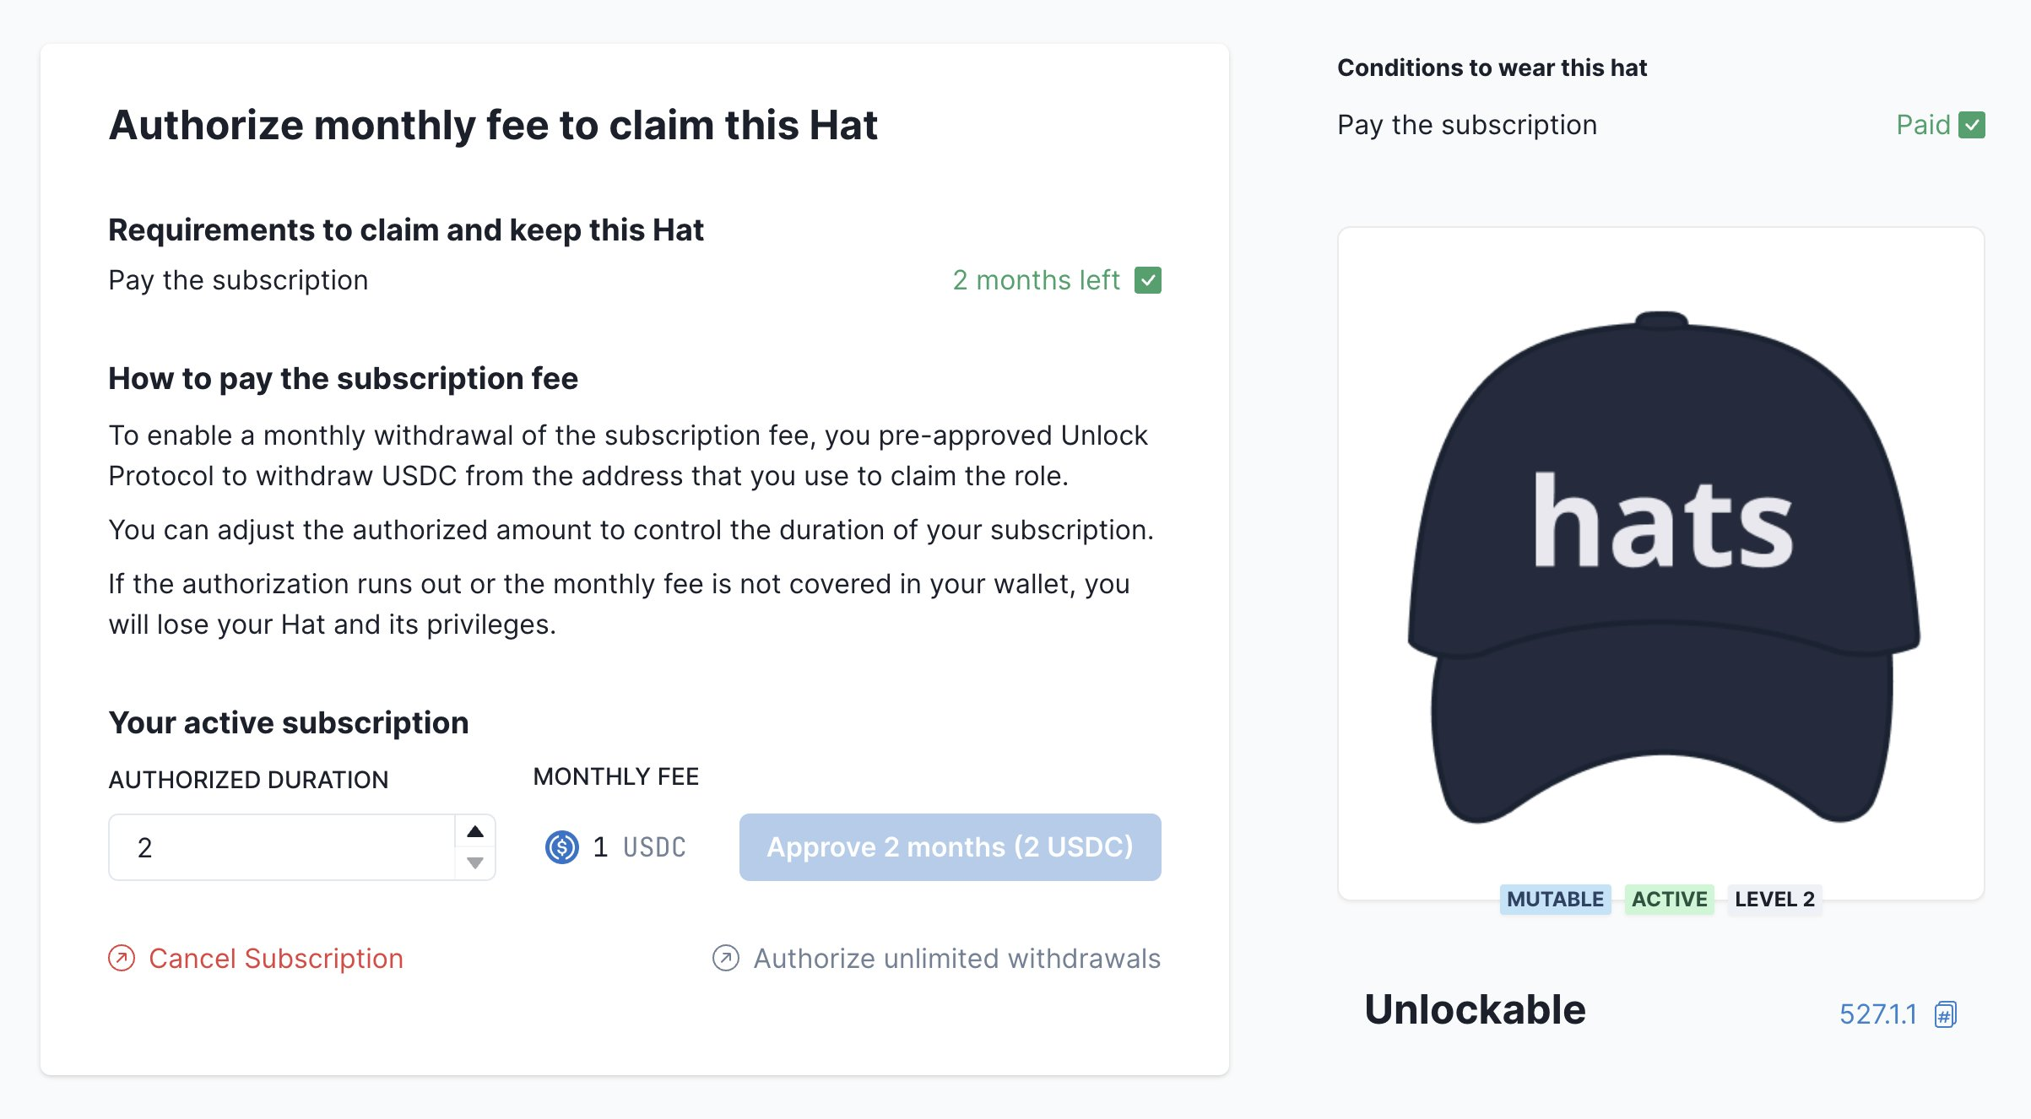Click the Authorized Duration input field

(283, 847)
